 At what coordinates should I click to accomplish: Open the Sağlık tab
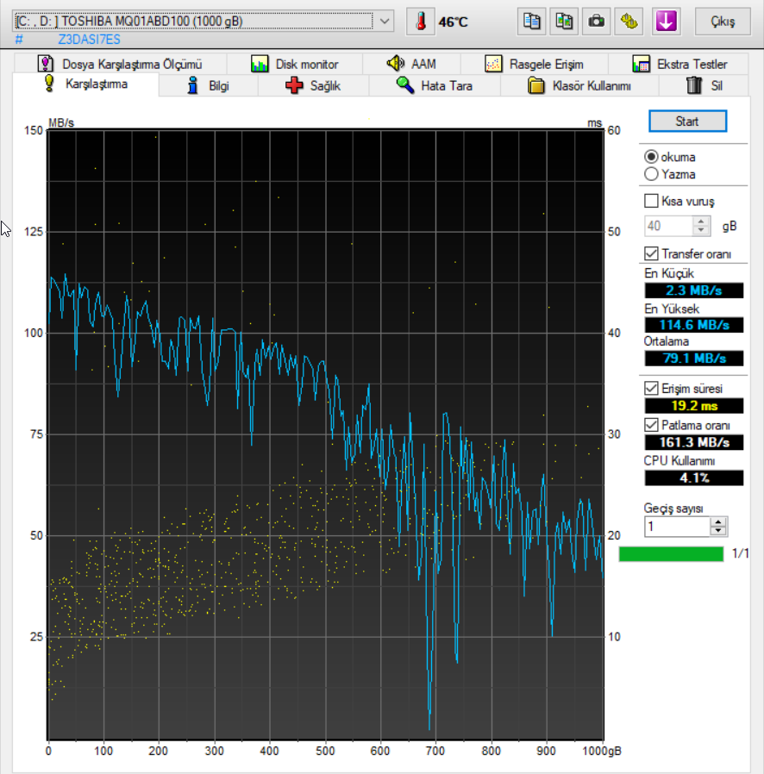[313, 86]
